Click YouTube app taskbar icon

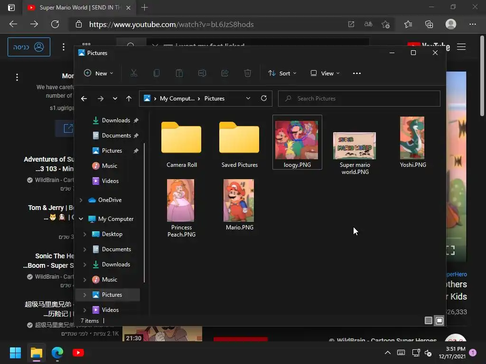point(78,353)
